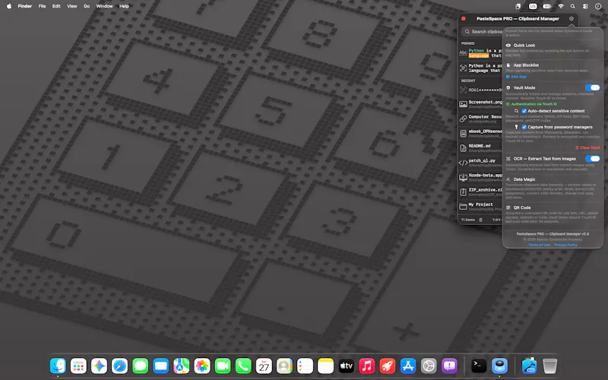The height and width of the screenshot is (380, 608).
Task: Uncheck Capture from password managers
Action: tap(524, 127)
